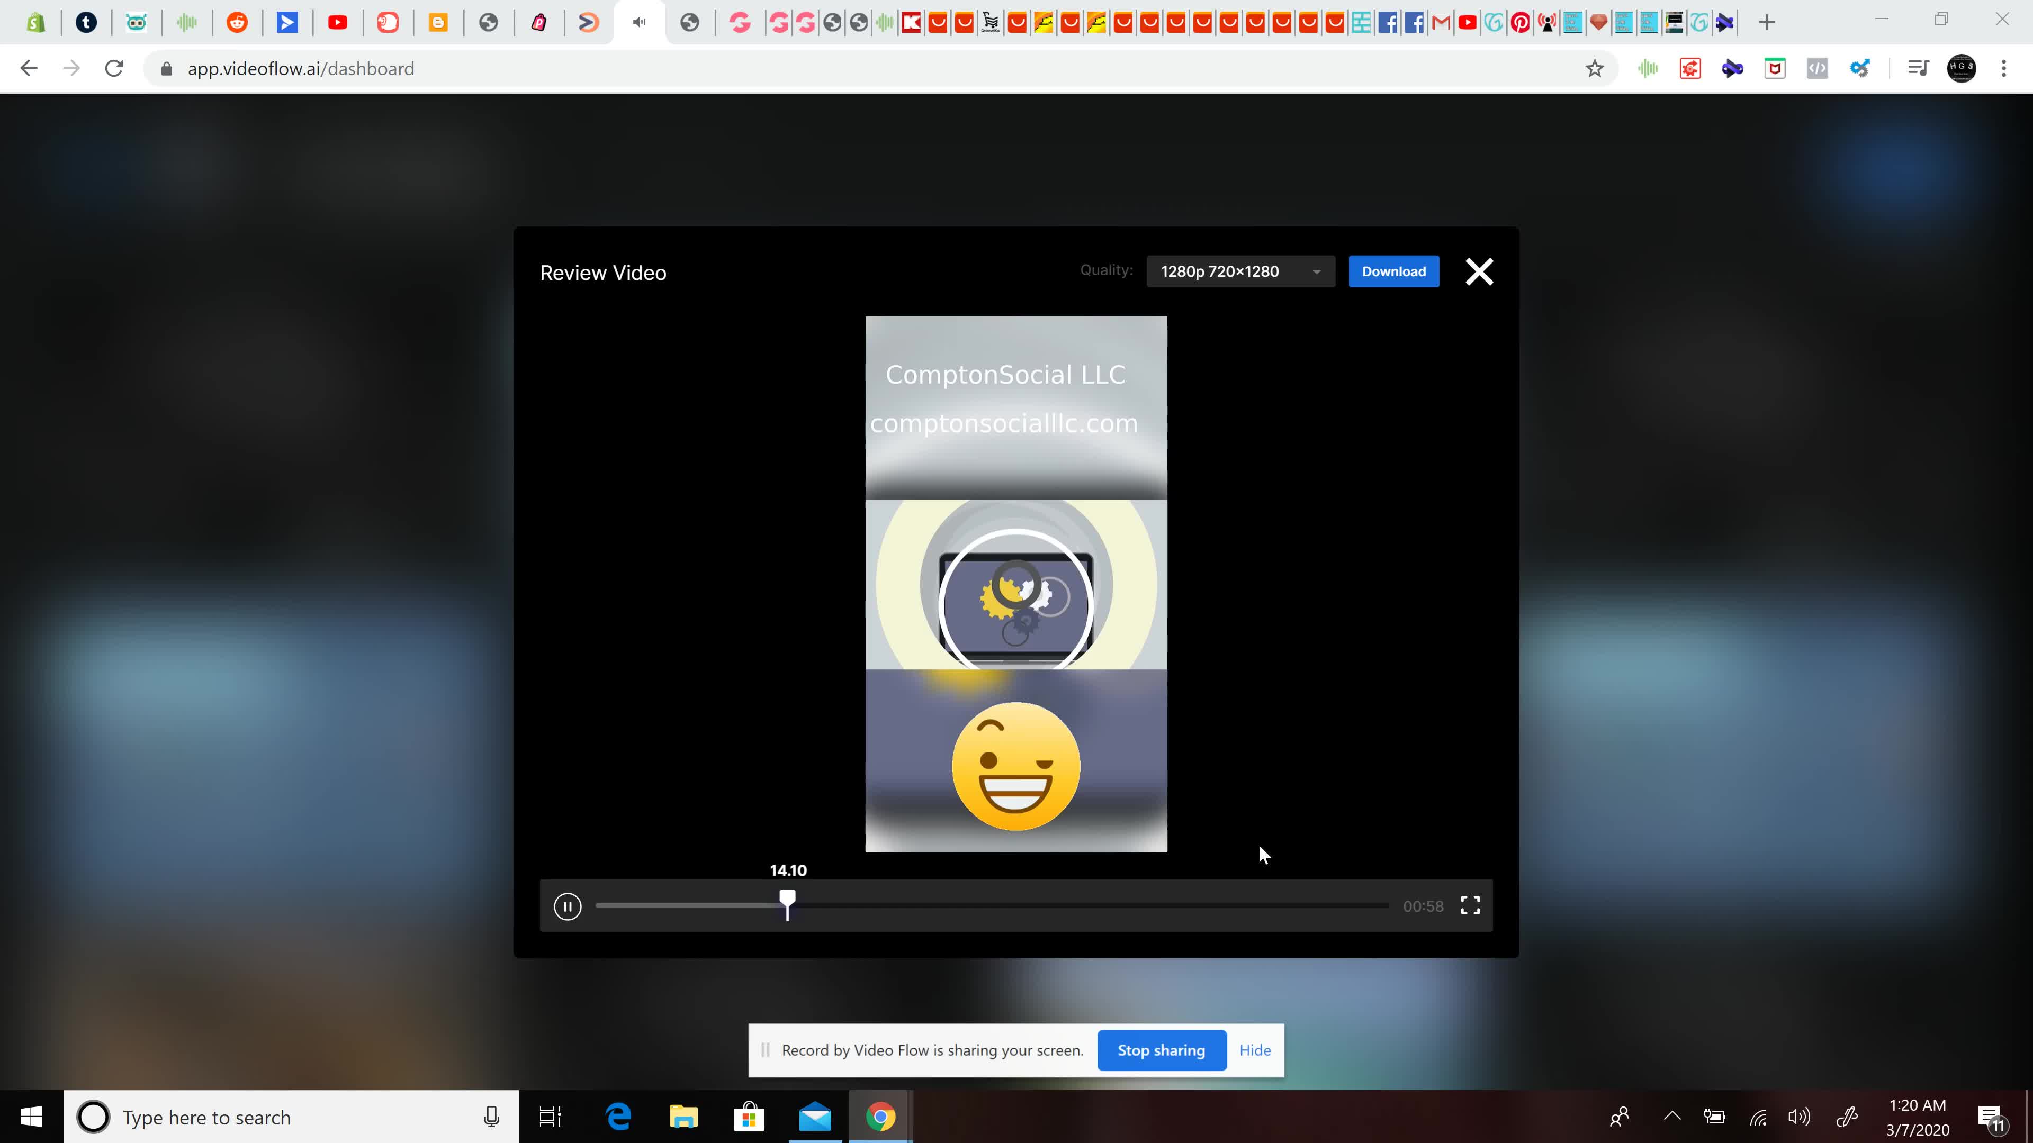Open the red gear extension icon
The height and width of the screenshot is (1143, 2033).
coord(1690,69)
